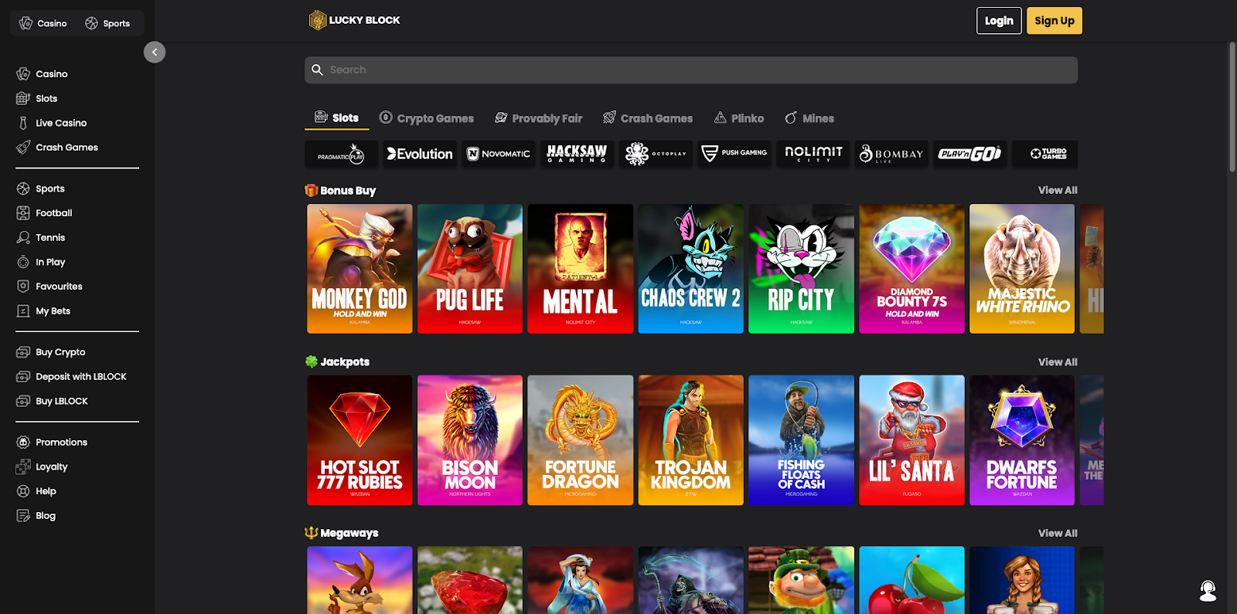The image size is (1237, 614).
Task: Open Deposit with LBLOCK
Action: point(71,377)
